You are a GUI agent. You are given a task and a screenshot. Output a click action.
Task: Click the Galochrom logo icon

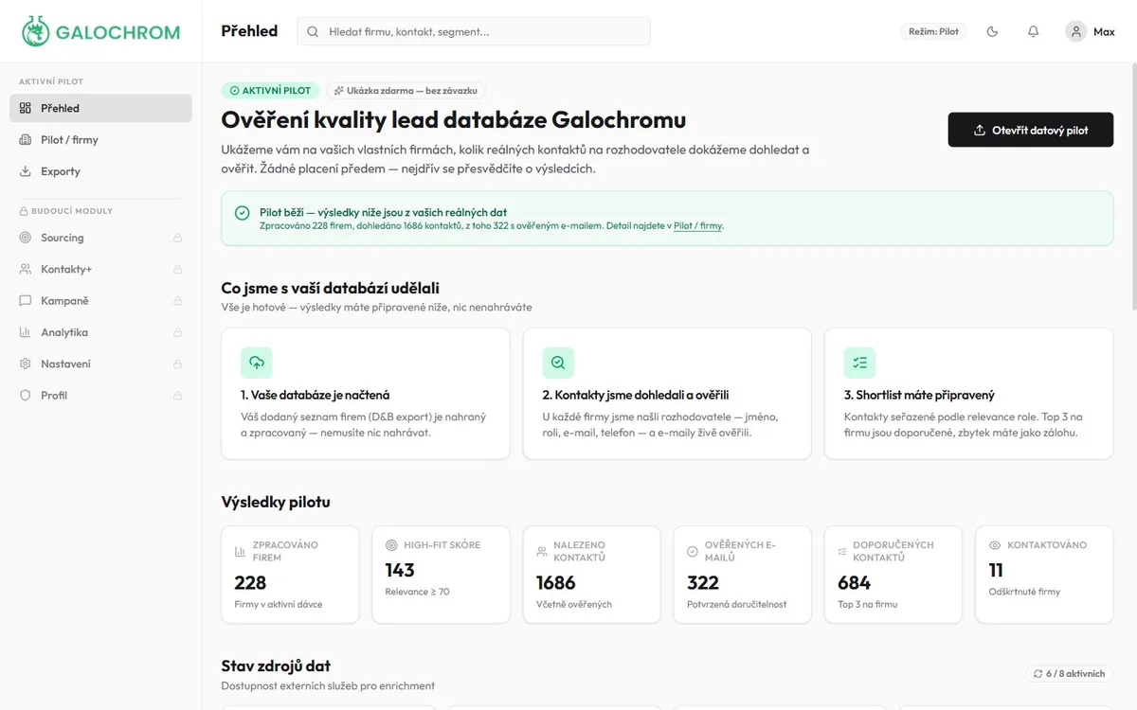click(35, 31)
